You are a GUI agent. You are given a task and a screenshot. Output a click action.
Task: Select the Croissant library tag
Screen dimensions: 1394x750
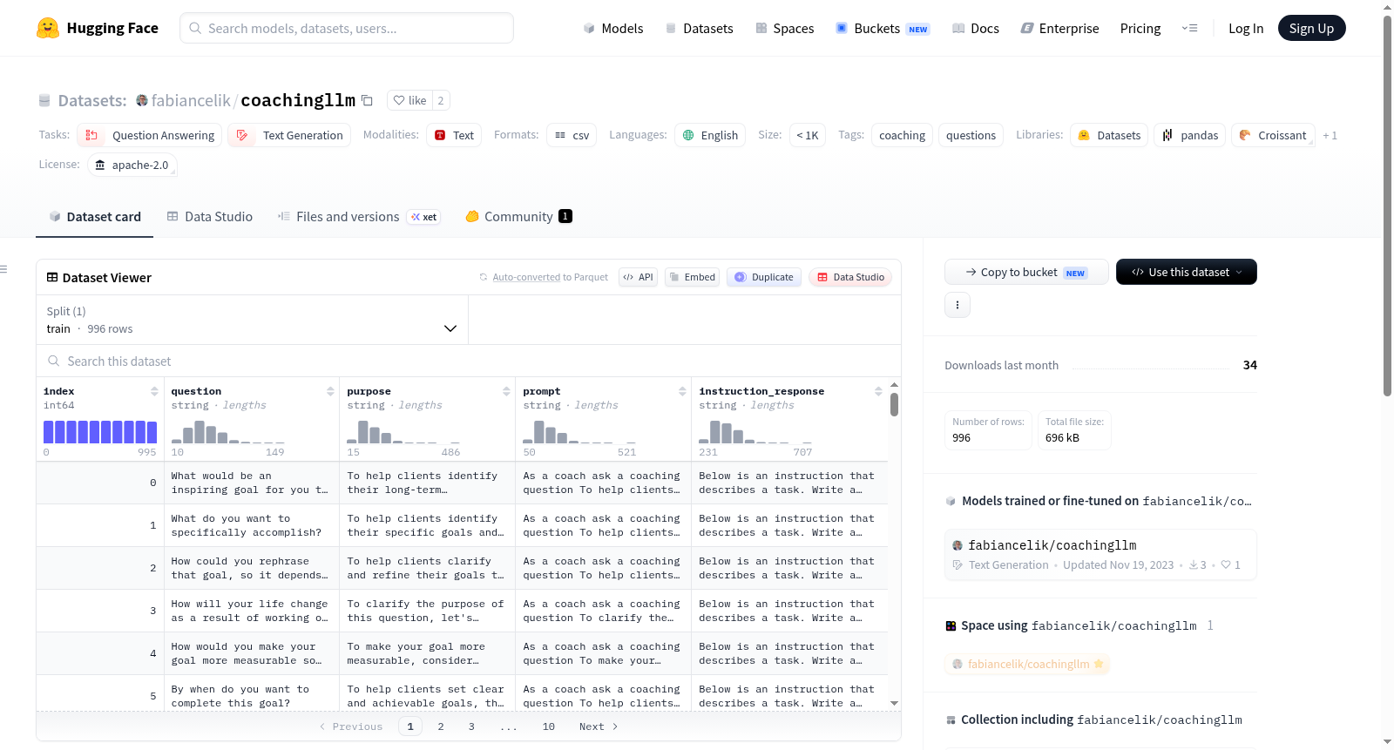coord(1273,135)
